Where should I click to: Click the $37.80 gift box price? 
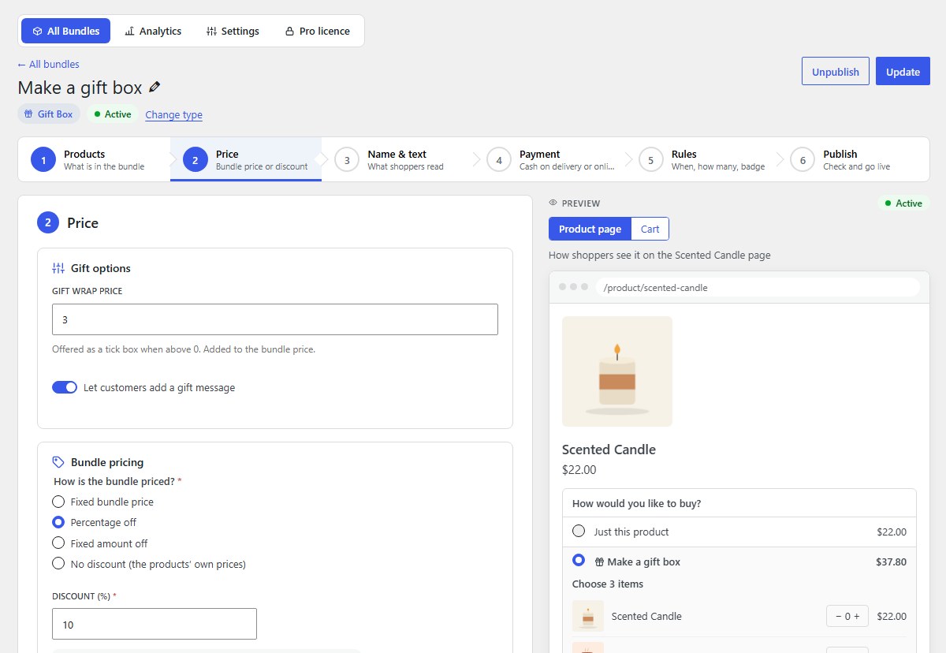click(891, 562)
